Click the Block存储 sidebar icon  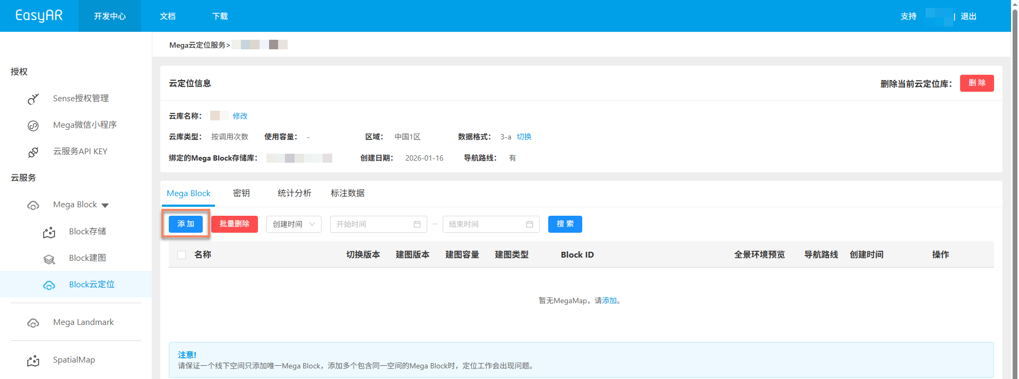[49, 232]
